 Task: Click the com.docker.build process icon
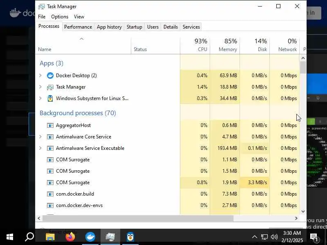50,194
